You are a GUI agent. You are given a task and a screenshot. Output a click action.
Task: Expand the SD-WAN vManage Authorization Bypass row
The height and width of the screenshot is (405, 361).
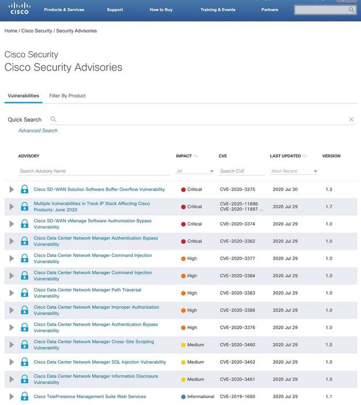click(12, 224)
